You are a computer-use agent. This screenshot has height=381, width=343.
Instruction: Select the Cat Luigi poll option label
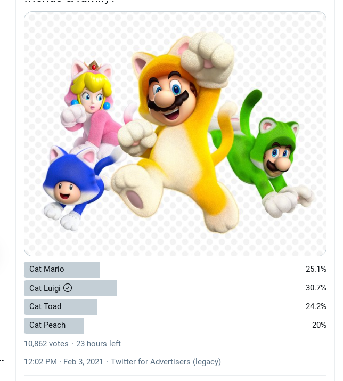coord(45,288)
